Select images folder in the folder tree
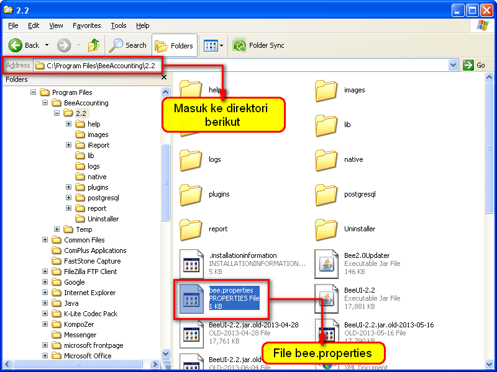This screenshot has height=372, width=497. [92, 135]
